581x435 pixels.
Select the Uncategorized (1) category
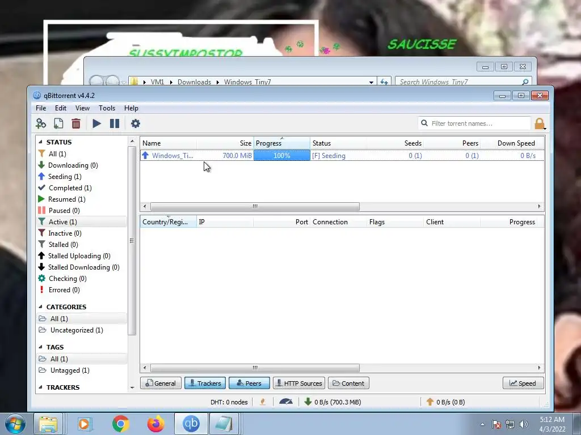pos(82,330)
